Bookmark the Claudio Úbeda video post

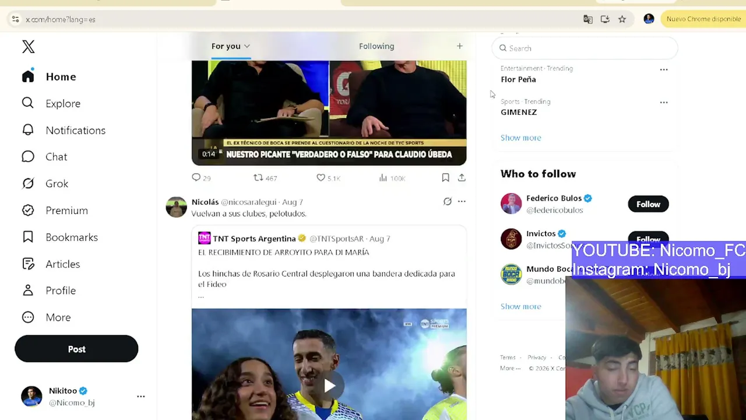coord(445,177)
